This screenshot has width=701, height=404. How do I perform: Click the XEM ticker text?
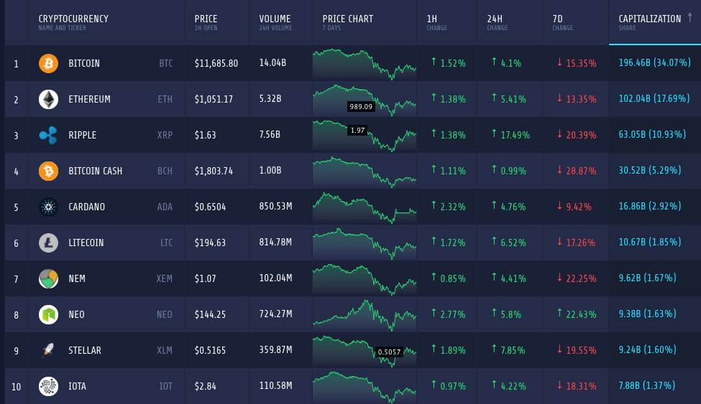click(x=165, y=278)
